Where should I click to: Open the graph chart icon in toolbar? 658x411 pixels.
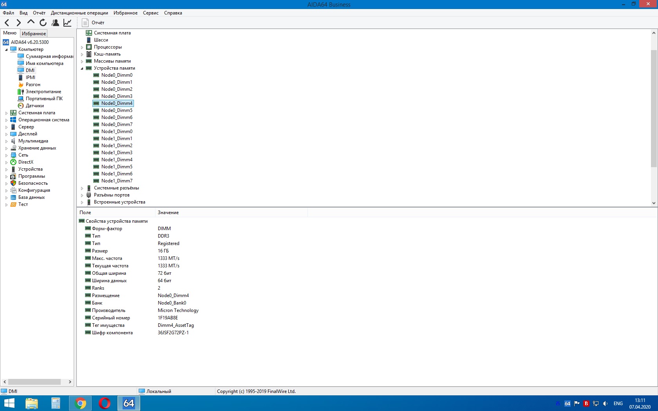(67, 23)
